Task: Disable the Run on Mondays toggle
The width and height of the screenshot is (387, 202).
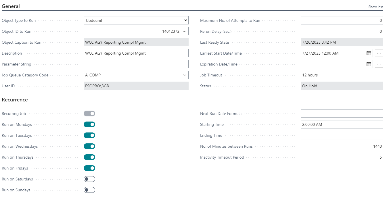Action: [89, 124]
